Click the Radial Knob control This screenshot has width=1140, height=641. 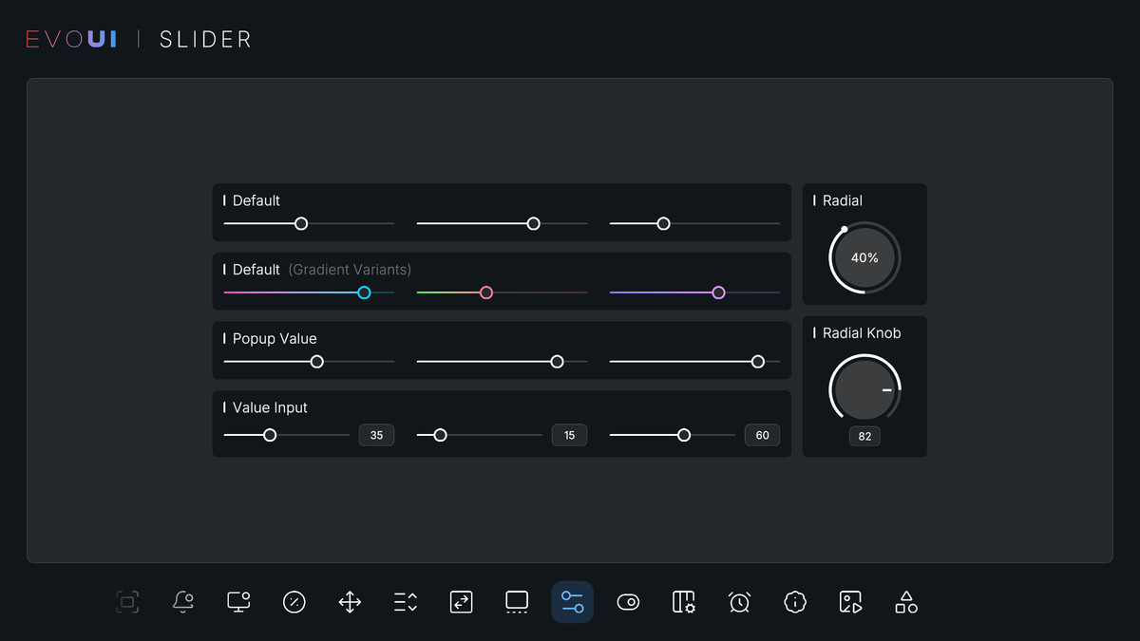[x=864, y=388]
